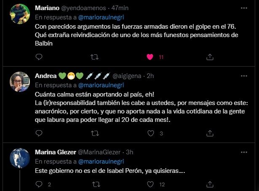Open more options on Marina Glezer's tweet
Screen dimensions: 259x191
tap(244, 152)
